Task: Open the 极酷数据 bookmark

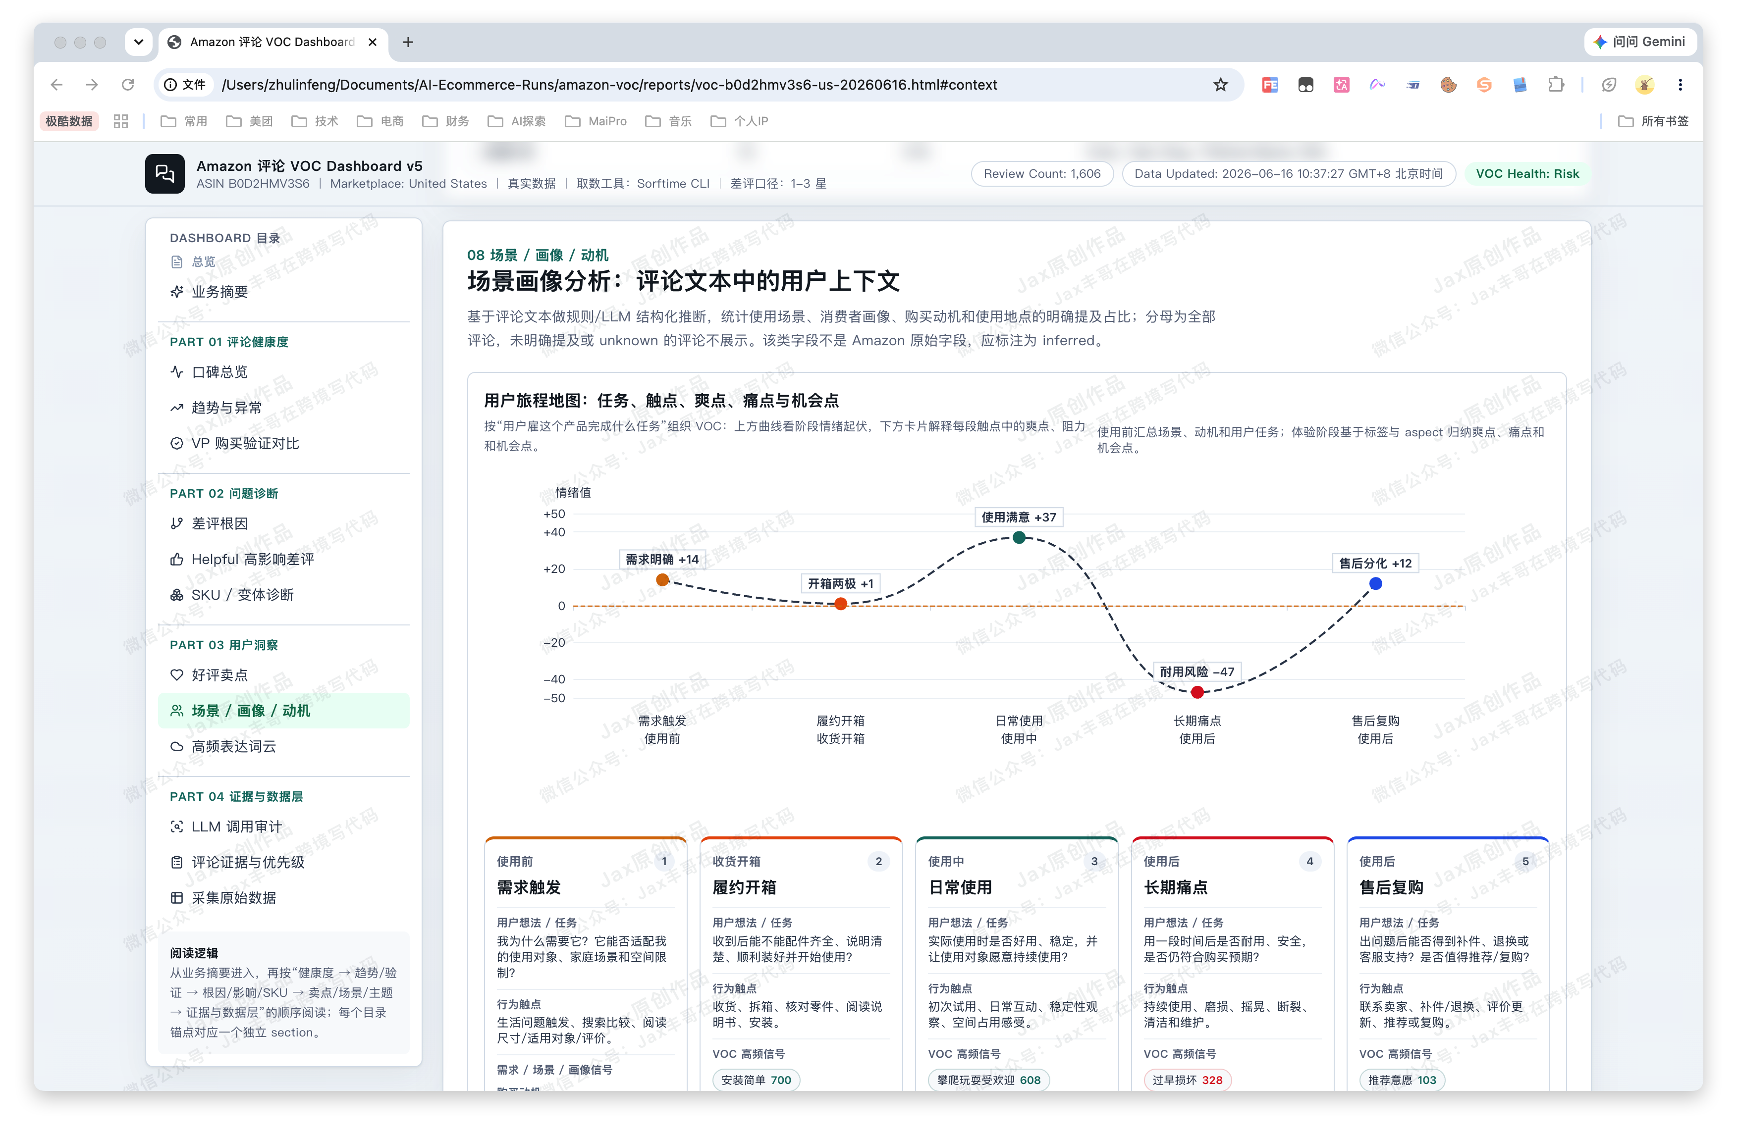Action: (x=68, y=121)
